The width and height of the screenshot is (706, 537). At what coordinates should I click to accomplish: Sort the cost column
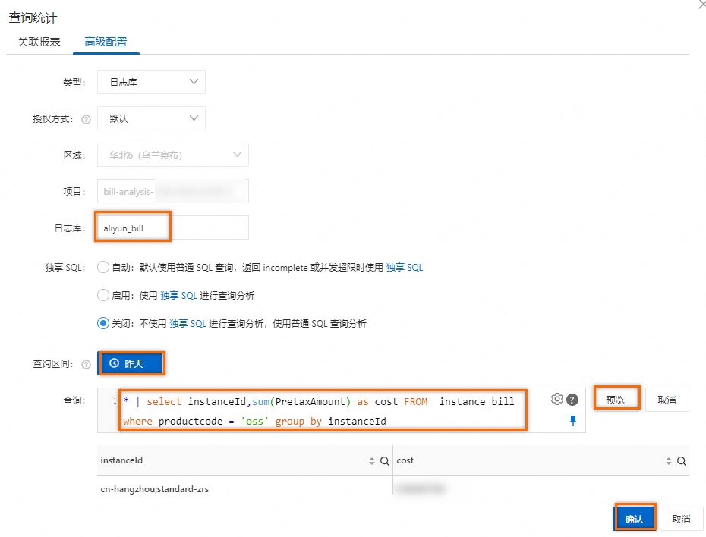tap(669, 461)
